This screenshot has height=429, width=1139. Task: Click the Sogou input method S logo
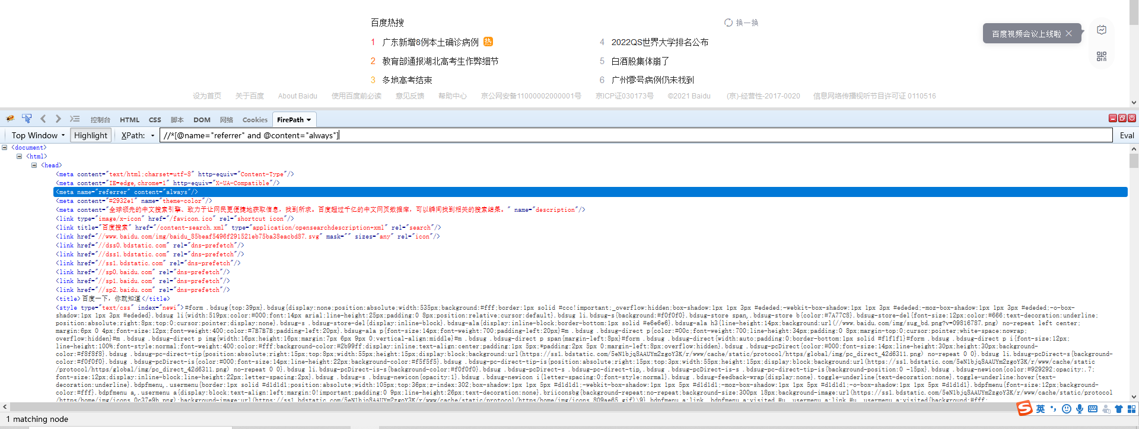tap(1025, 408)
